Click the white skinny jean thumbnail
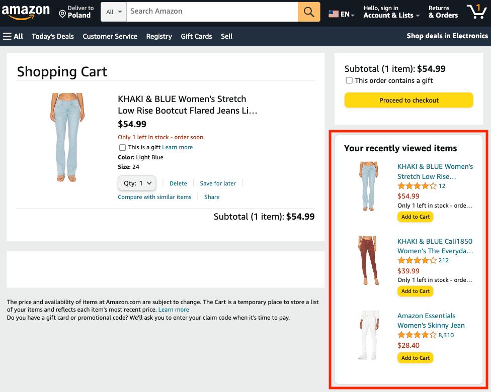The width and height of the screenshot is (491, 392). coord(369,336)
